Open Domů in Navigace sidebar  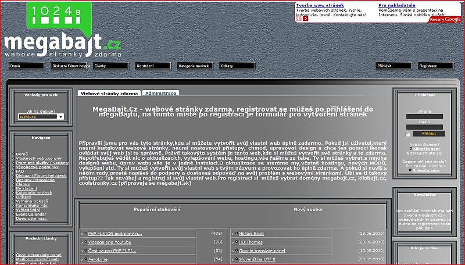[x=22, y=154]
